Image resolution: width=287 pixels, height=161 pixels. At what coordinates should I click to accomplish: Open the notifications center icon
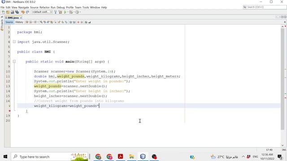[x=280, y=157]
